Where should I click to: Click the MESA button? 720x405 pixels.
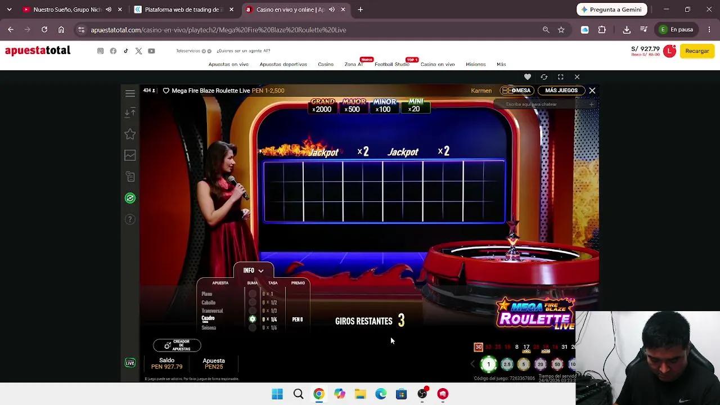click(516, 91)
